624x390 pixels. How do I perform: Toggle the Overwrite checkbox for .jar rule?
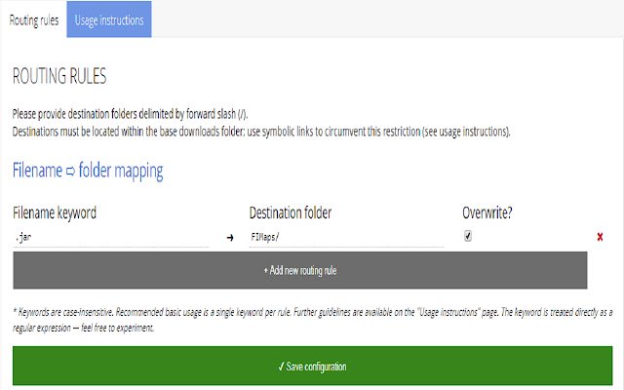[468, 236]
